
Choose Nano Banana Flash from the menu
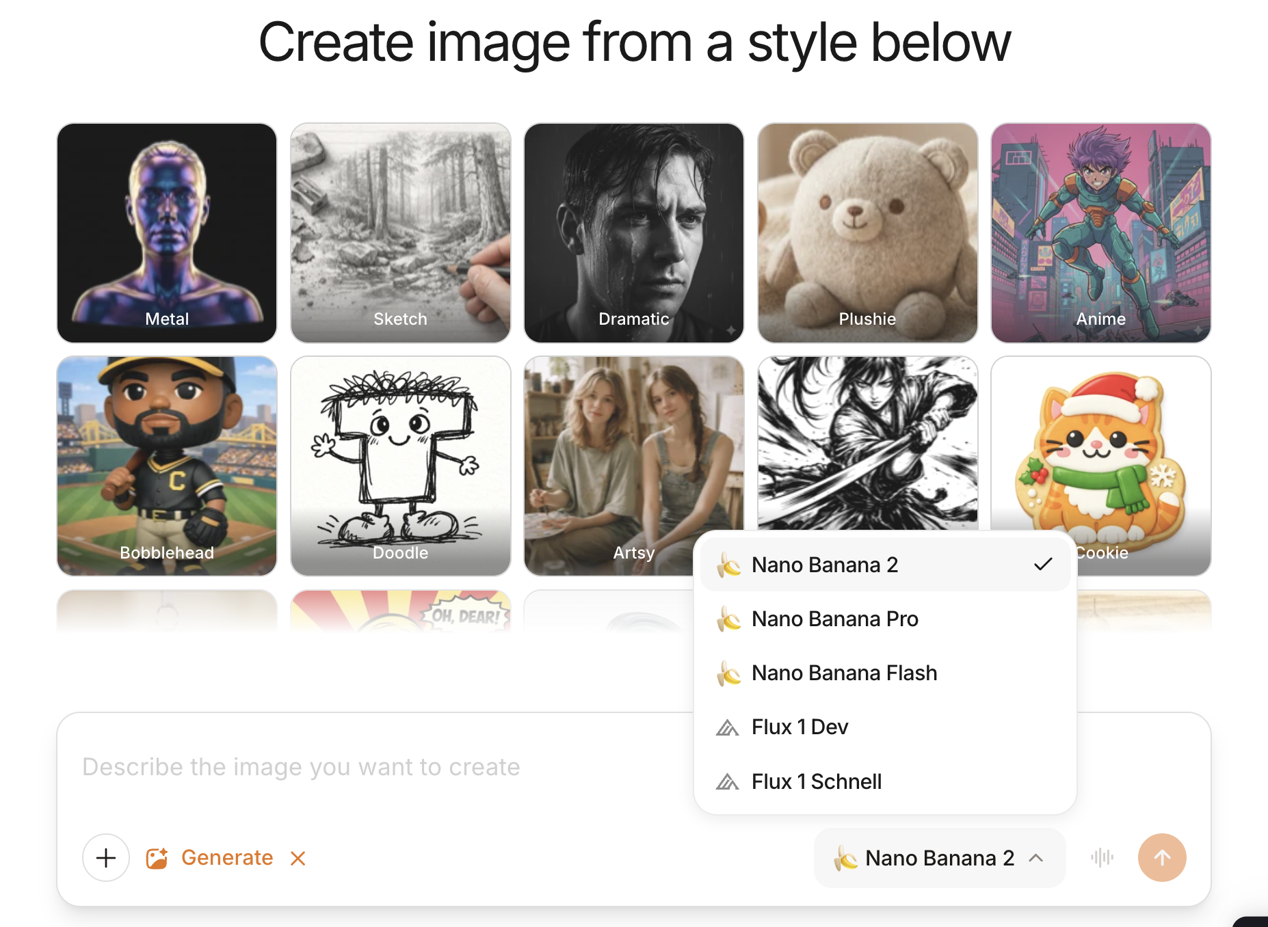pyautogui.click(x=844, y=673)
